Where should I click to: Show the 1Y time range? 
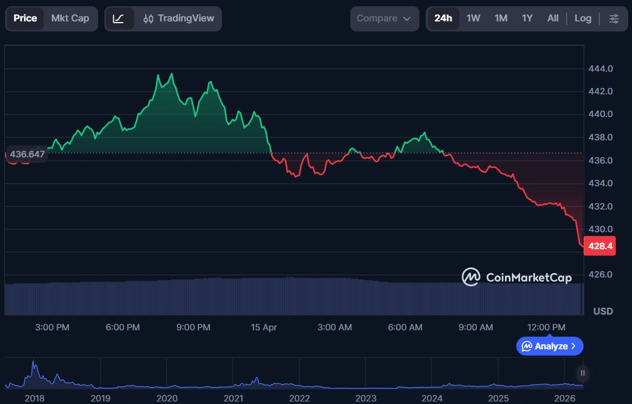[x=527, y=18]
